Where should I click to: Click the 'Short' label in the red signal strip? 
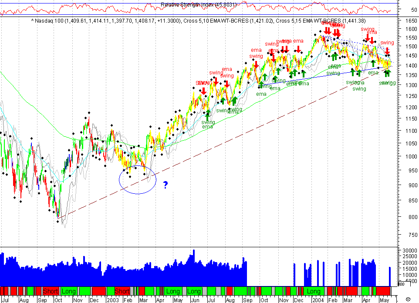click(x=51, y=291)
